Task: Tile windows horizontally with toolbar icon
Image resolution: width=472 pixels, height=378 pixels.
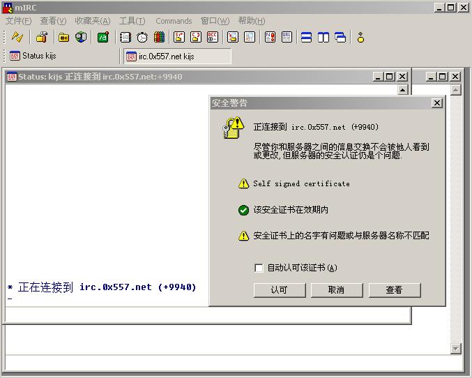Action: [x=307, y=38]
